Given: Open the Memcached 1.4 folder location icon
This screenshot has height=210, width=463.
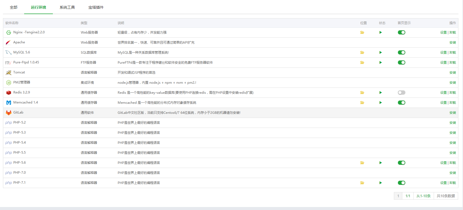Looking at the screenshot, I should (362, 103).
